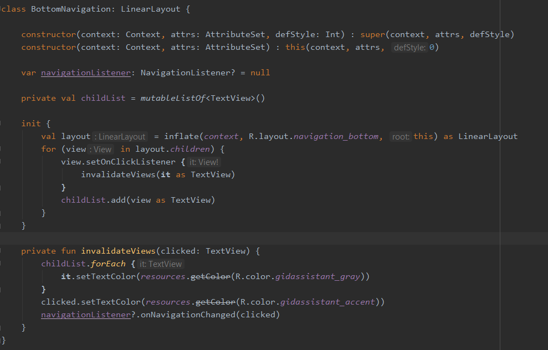Click the var keyword before navigationListener

[28, 73]
